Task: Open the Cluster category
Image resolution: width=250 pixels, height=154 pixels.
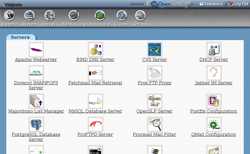Action: (122, 18)
